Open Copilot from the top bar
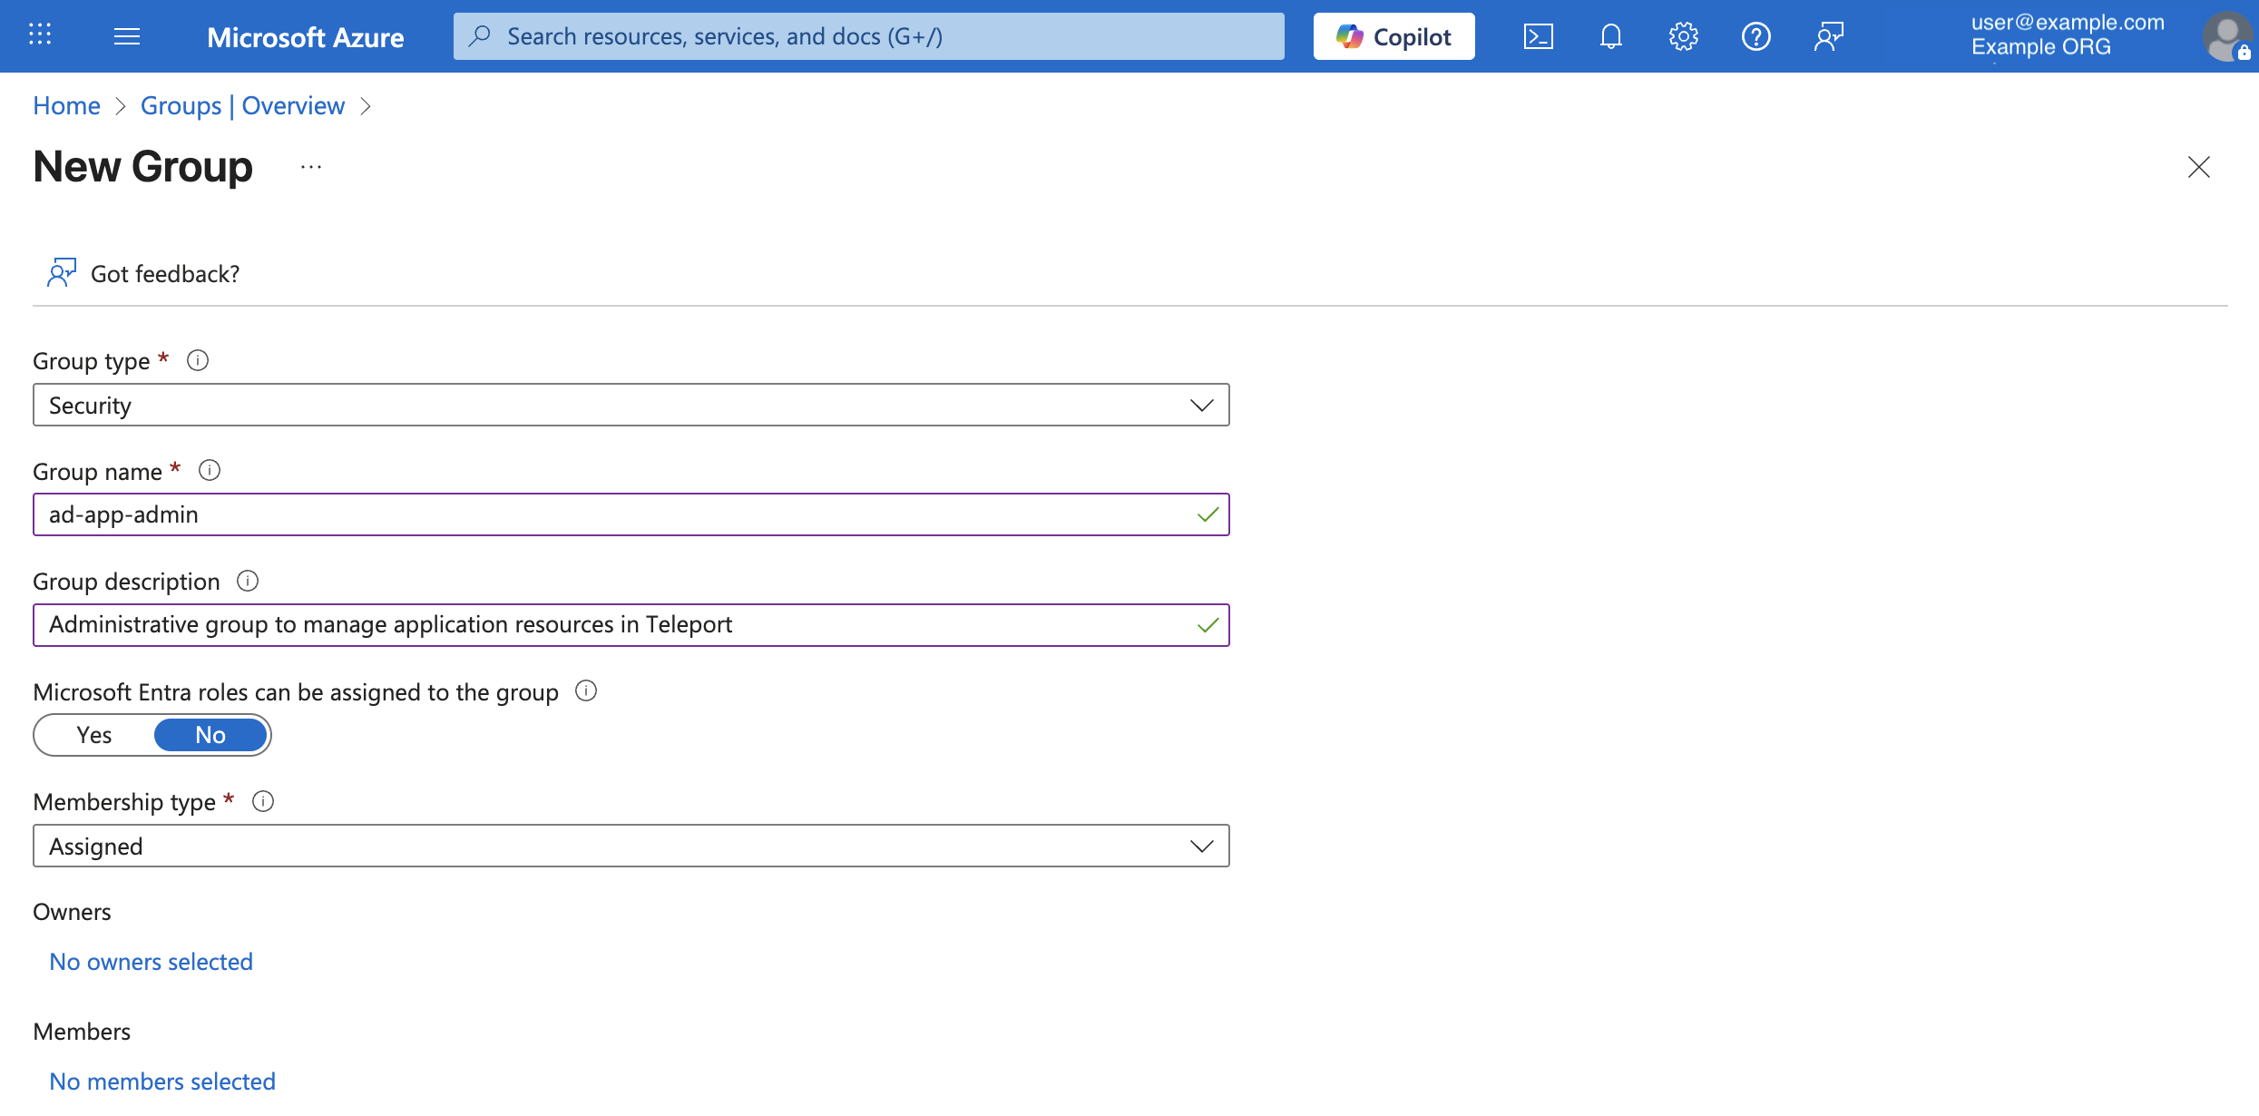The image size is (2259, 1116). 1393,36
